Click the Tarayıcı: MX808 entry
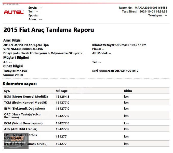The image size is (173, 153). pyautogui.click(x=15, y=71)
